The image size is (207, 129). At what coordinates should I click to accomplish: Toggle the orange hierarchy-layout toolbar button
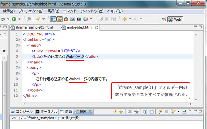[60, 19]
